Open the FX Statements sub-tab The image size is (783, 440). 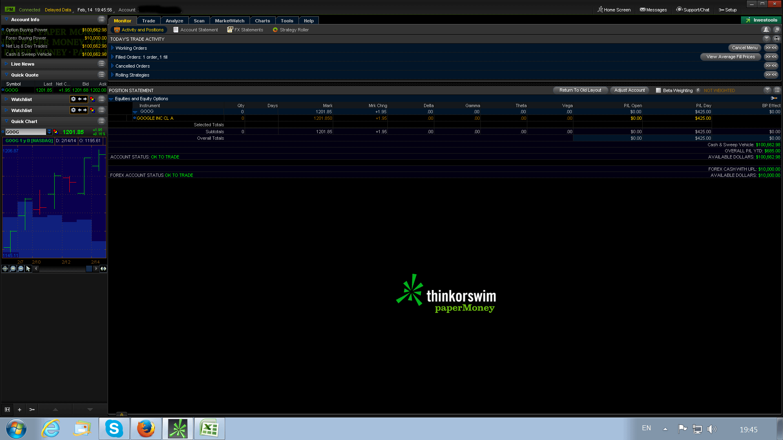tap(245, 30)
